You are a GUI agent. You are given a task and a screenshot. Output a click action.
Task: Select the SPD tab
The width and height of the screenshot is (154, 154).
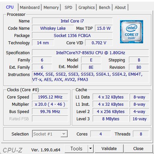pyautogui.click(x=68, y=8)
